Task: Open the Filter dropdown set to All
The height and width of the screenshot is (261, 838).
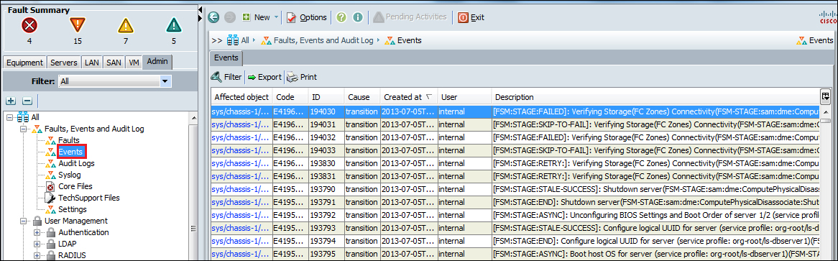Action: (115, 81)
